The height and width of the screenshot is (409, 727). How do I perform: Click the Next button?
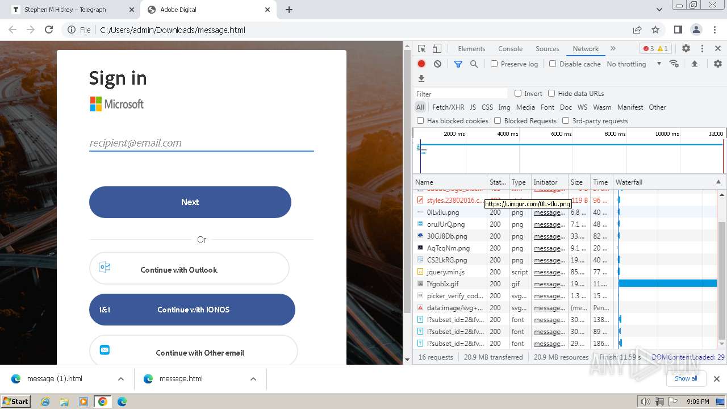click(x=190, y=202)
